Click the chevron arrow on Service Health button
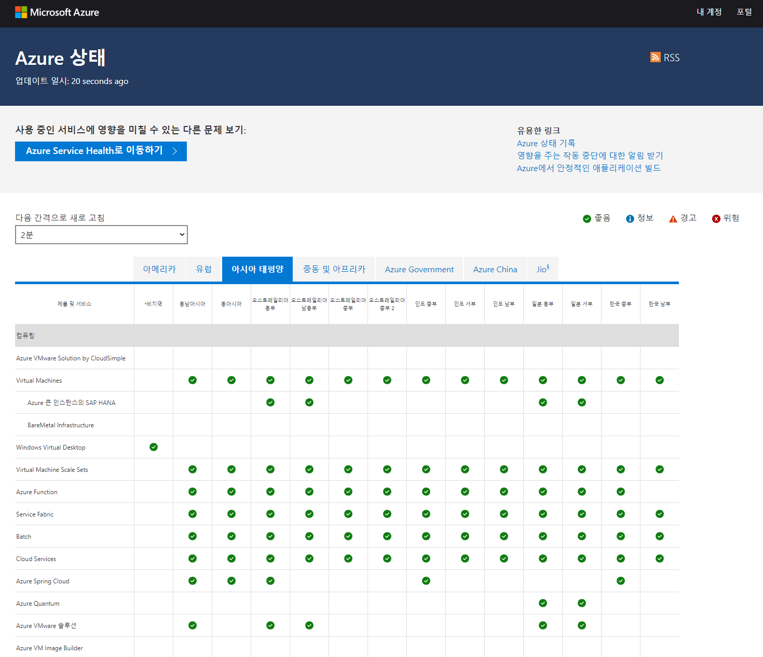This screenshot has width=763, height=657. coord(175,151)
